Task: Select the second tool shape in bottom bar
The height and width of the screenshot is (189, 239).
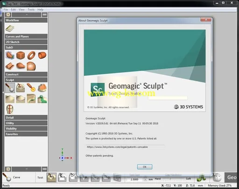Action: (x=62, y=177)
